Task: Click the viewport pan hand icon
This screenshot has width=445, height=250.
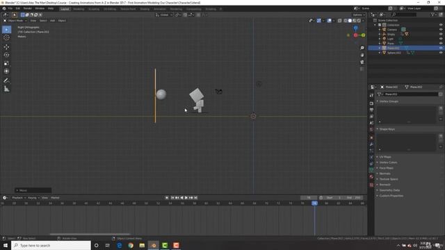Action: (x=362, y=55)
